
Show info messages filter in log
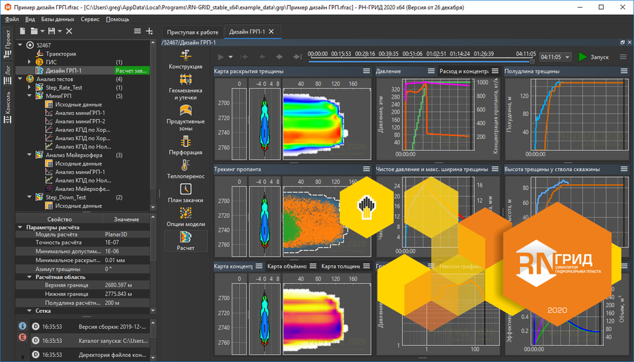pyautogui.click(x=23, y=325)
